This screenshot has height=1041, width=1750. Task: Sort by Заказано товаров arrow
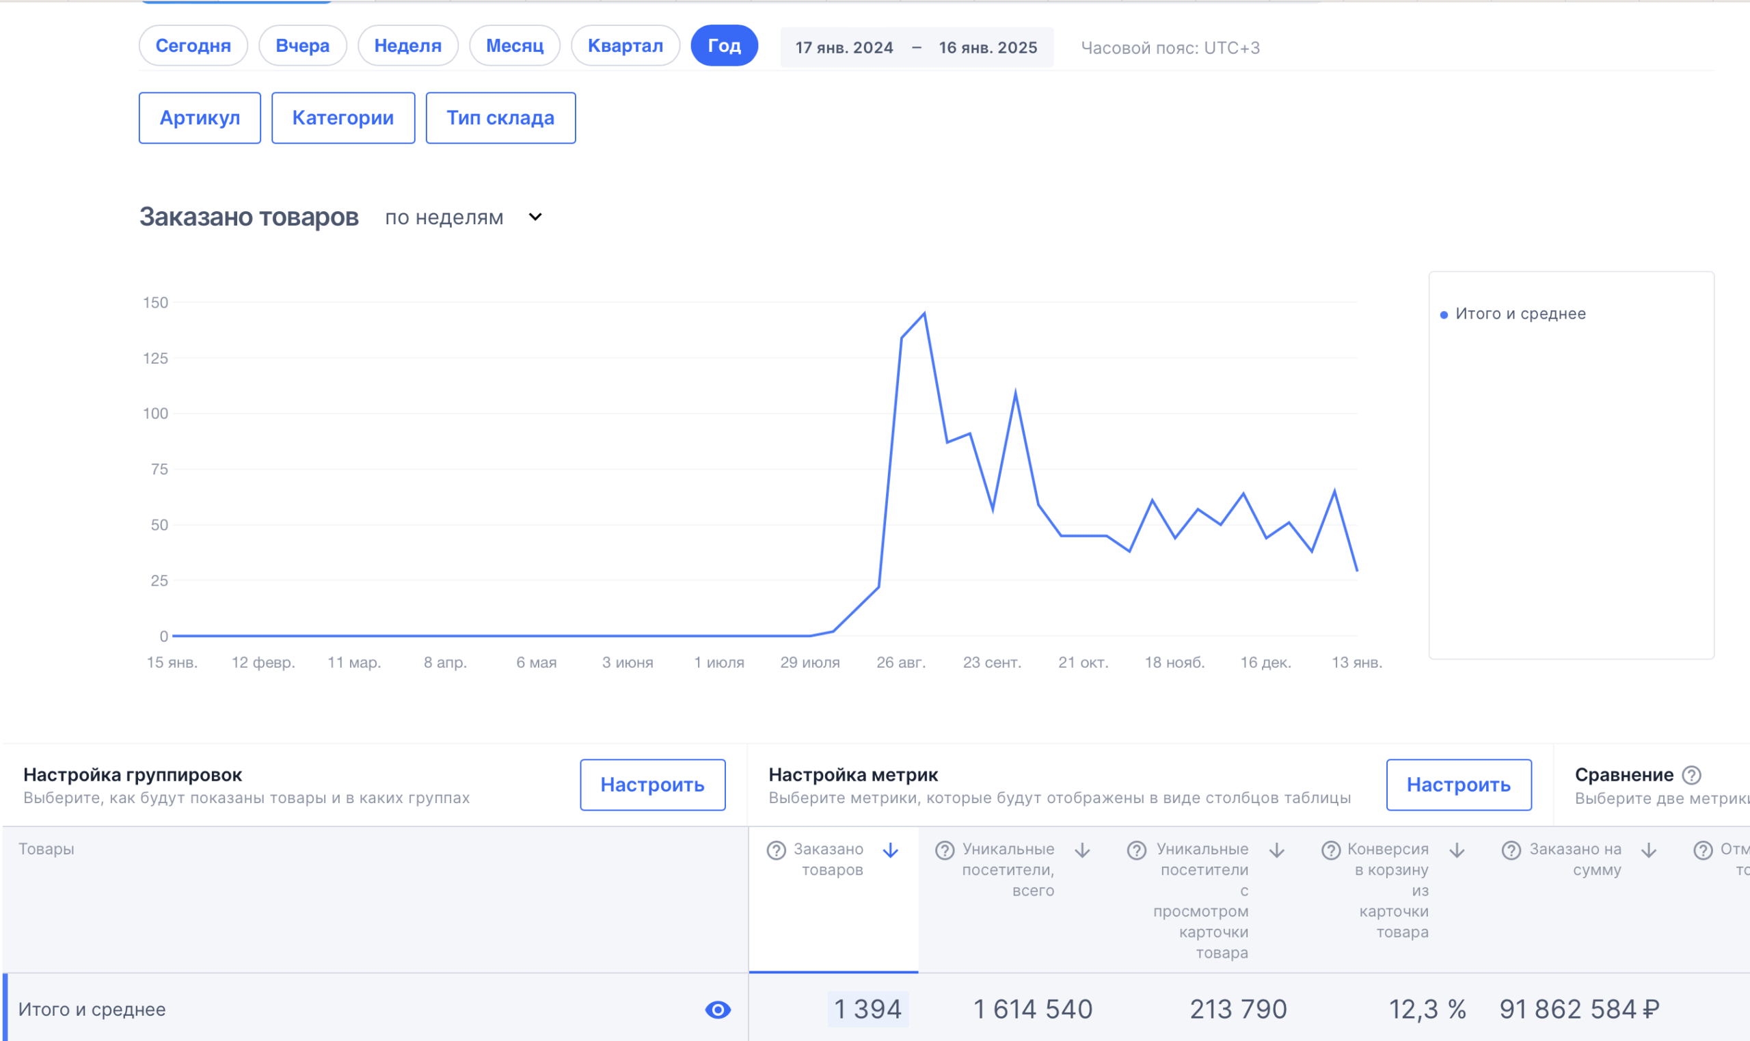pyautogui.click(x=890, y=850)
